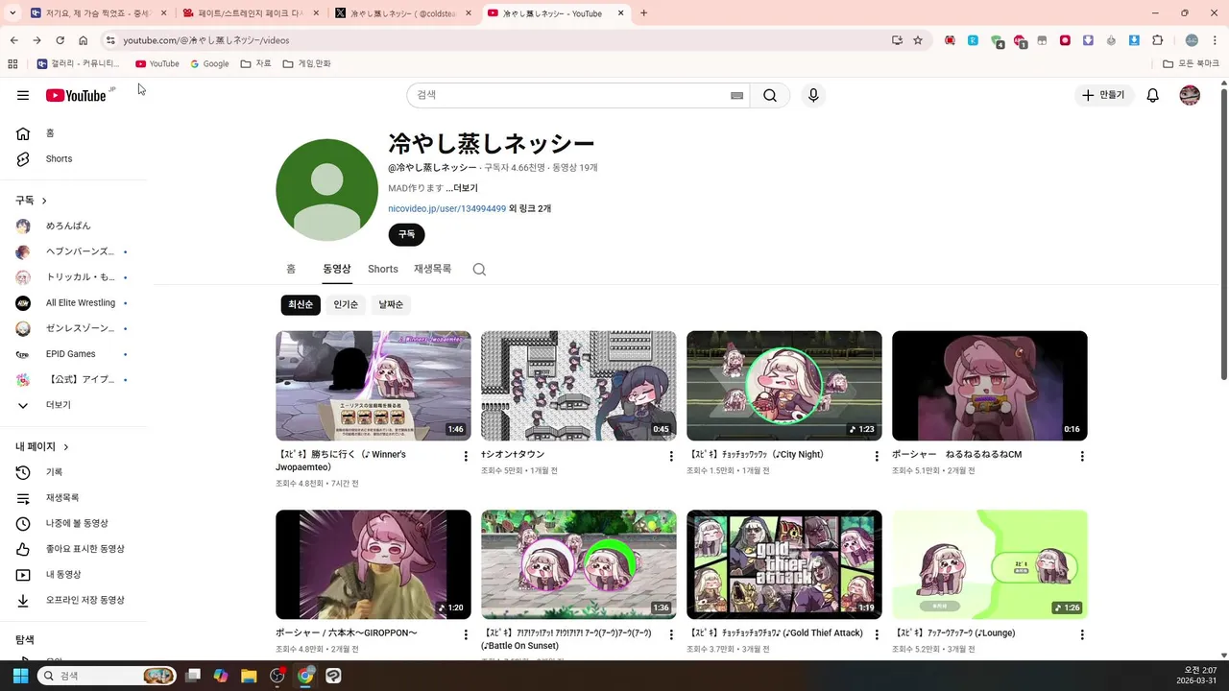Switch to the X @coldsteam browser tab
The image size is (1229, 691).
click(402, 13)
